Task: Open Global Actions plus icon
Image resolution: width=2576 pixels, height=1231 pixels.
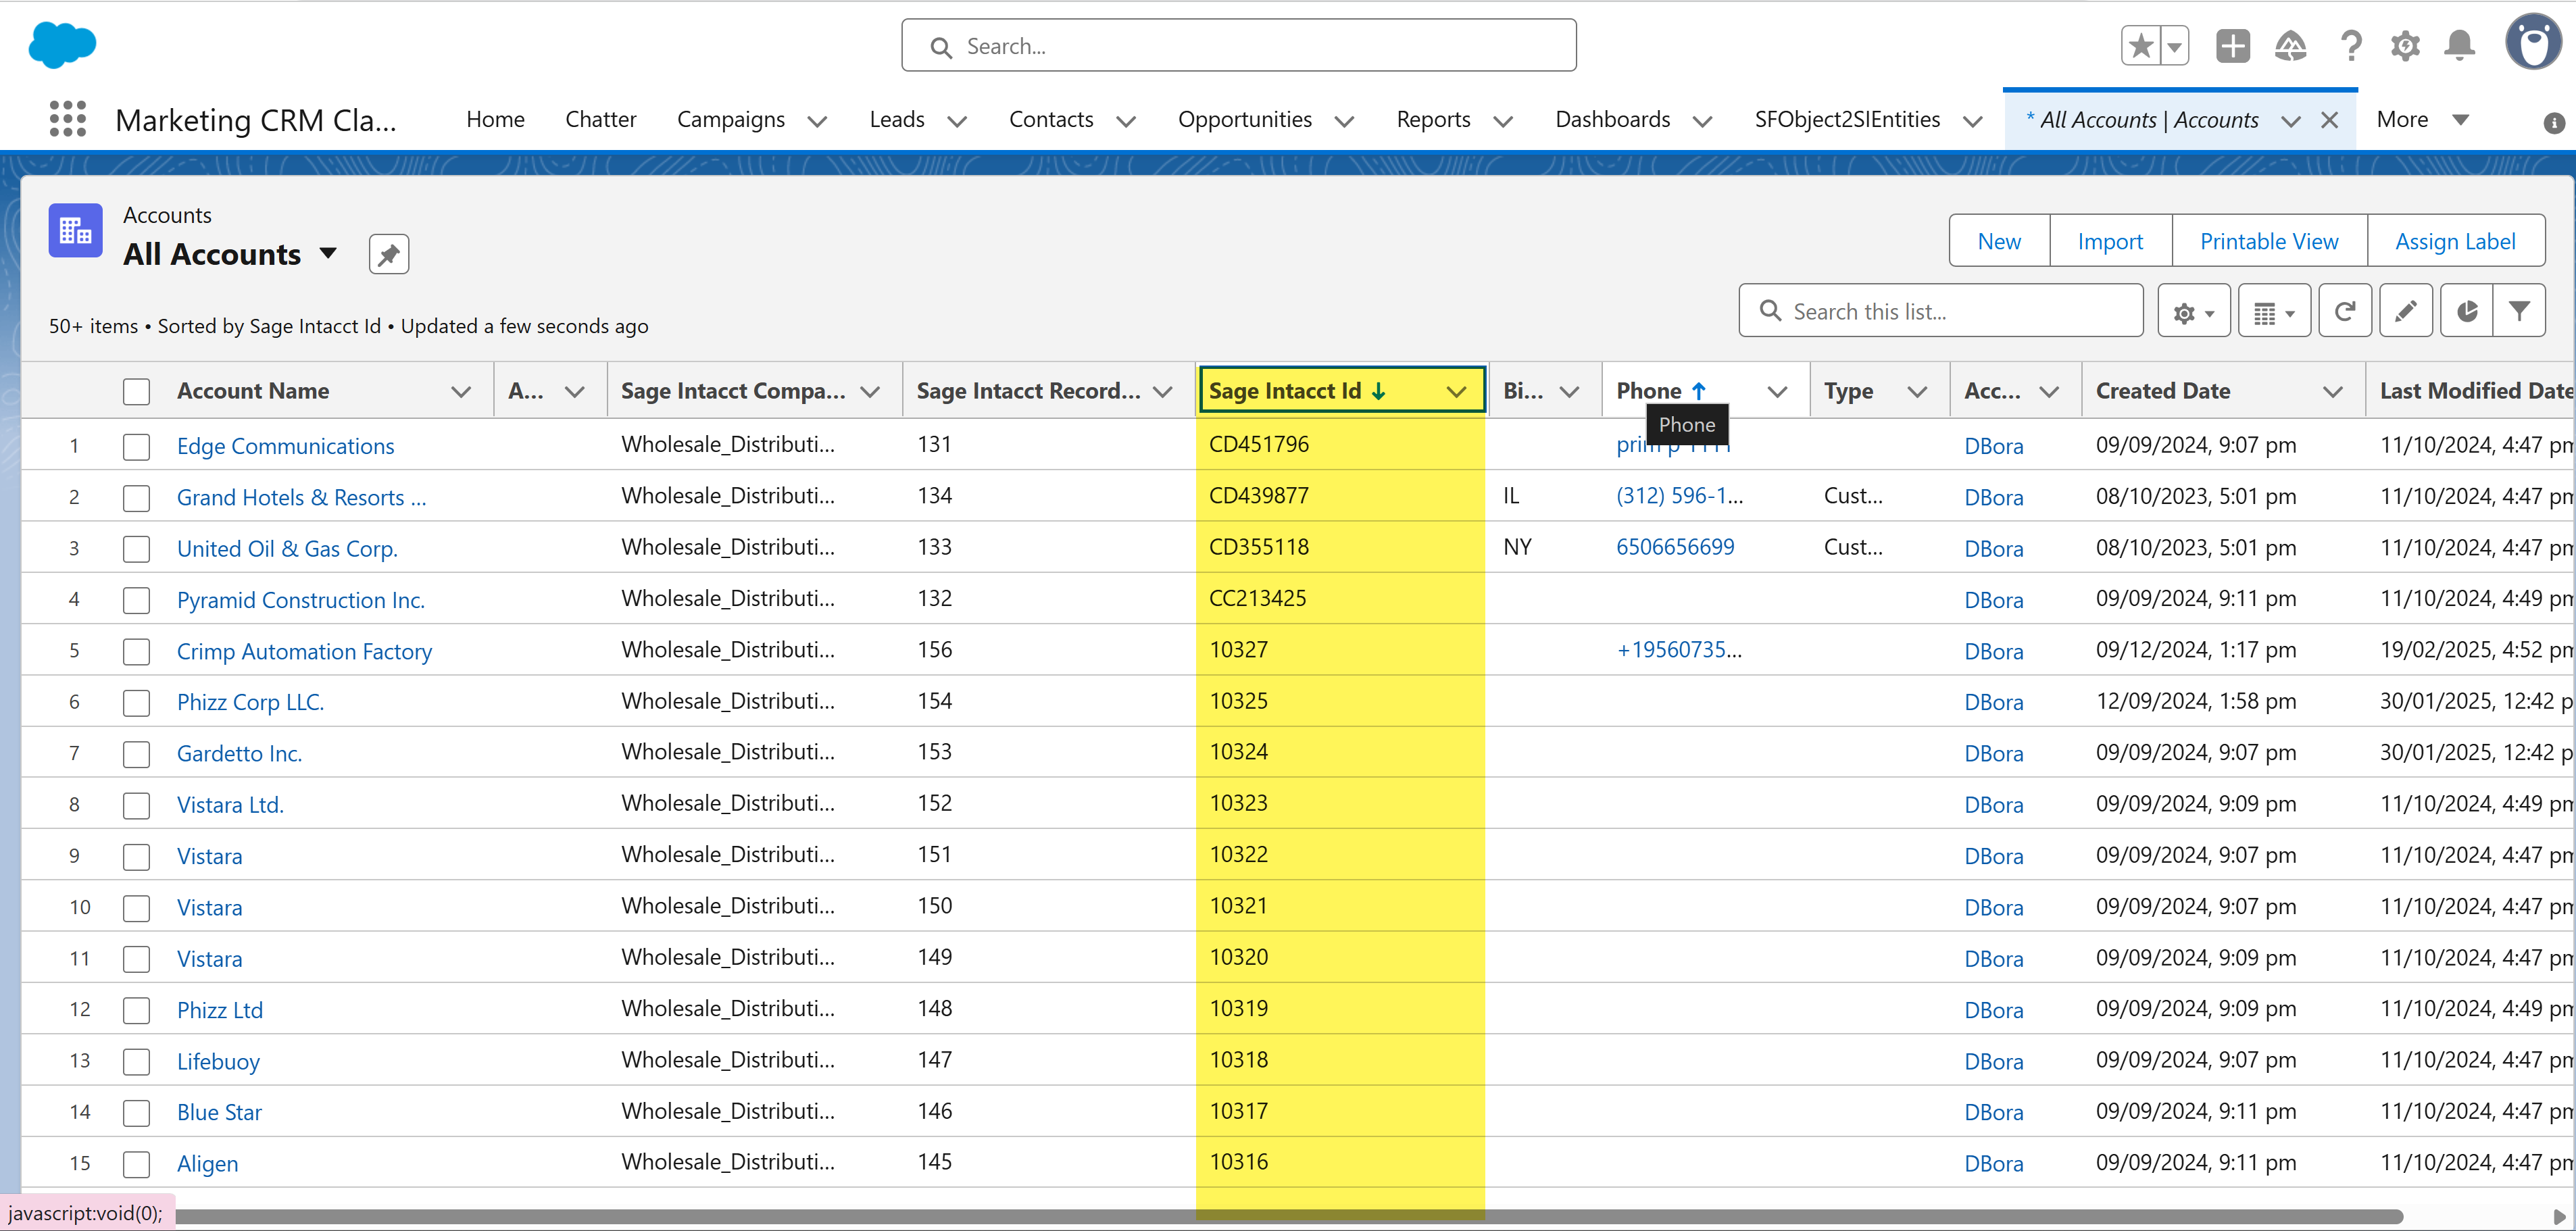Action: [2232, 46]
